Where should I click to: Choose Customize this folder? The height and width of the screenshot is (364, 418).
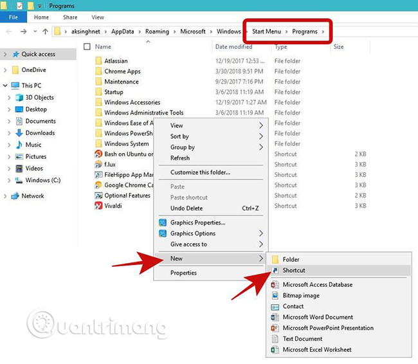coord(211,172)
